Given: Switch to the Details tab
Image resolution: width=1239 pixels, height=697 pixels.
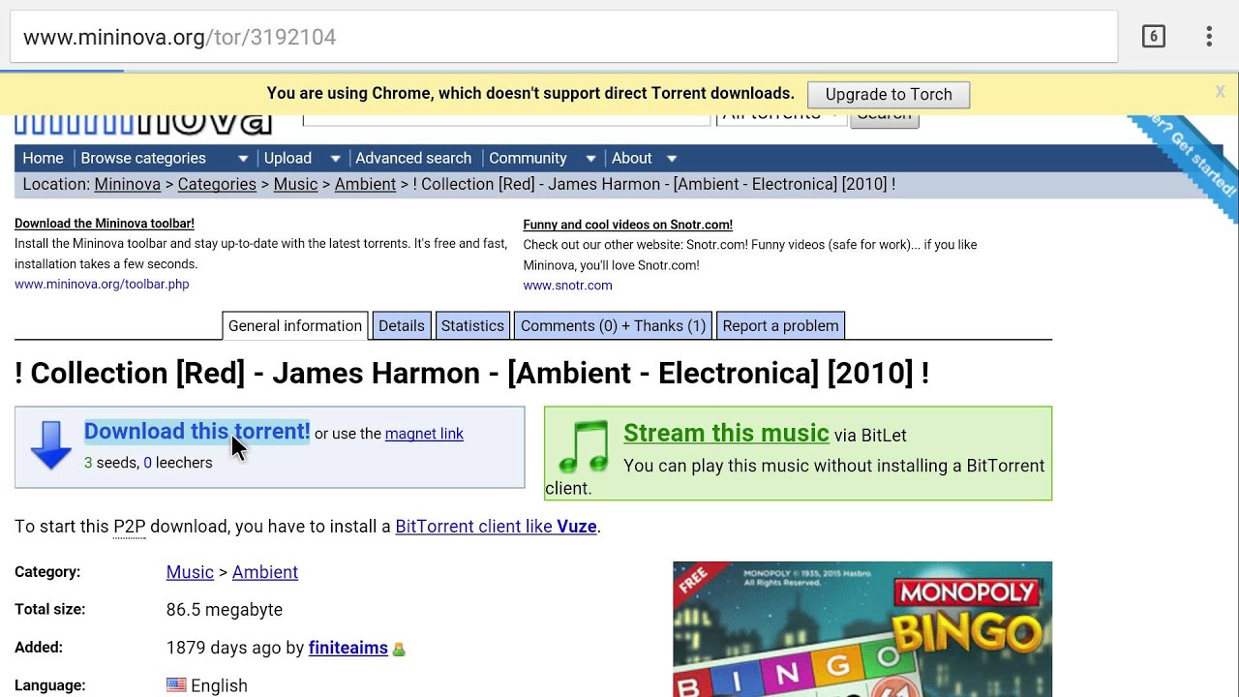Looking at the screenshot, I should 402,325.
